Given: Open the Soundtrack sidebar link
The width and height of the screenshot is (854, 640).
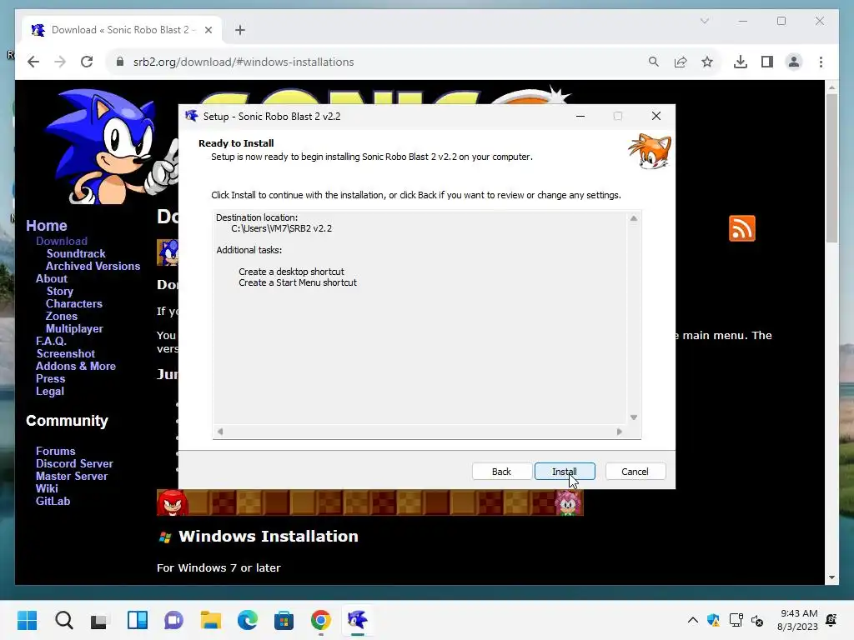Looking at the screenshot, I should click(x=76, y=253).
